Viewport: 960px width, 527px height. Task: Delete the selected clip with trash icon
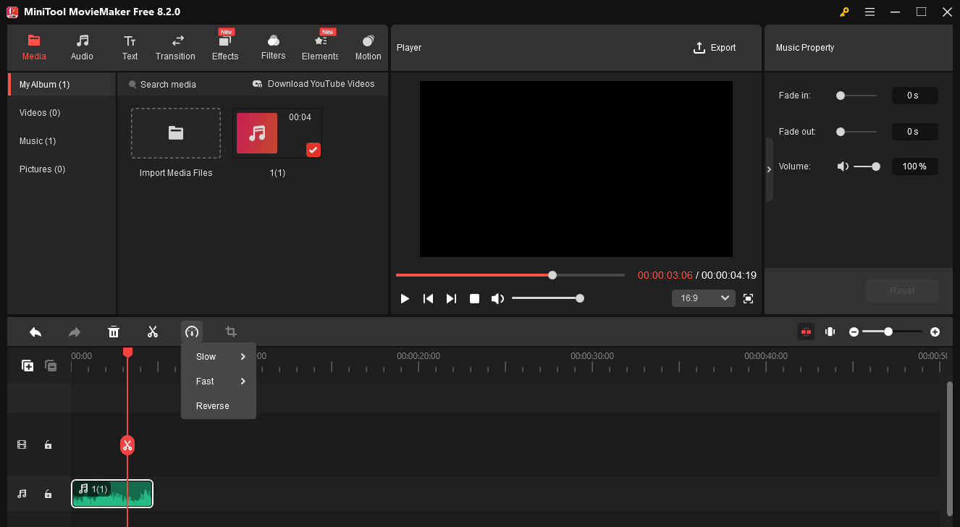(x=114, y=332)
